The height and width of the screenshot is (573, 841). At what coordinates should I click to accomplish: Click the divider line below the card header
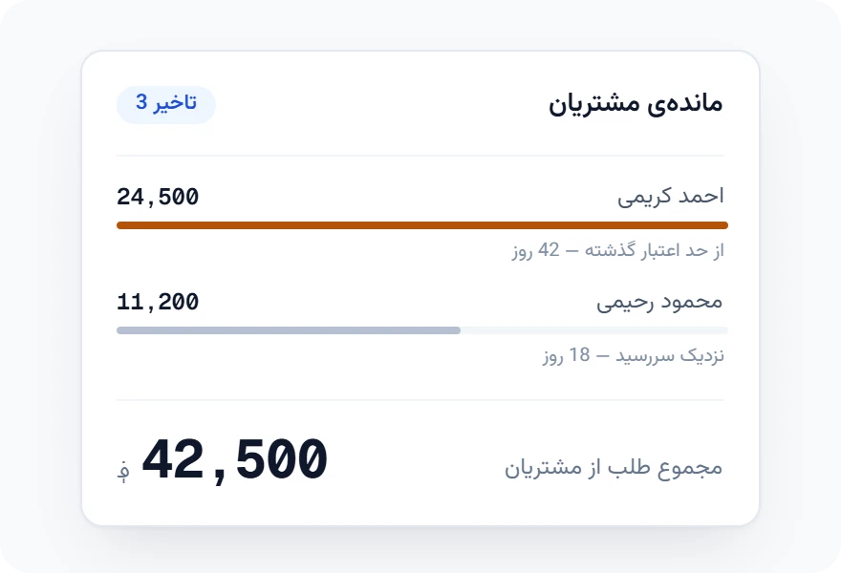420,156
